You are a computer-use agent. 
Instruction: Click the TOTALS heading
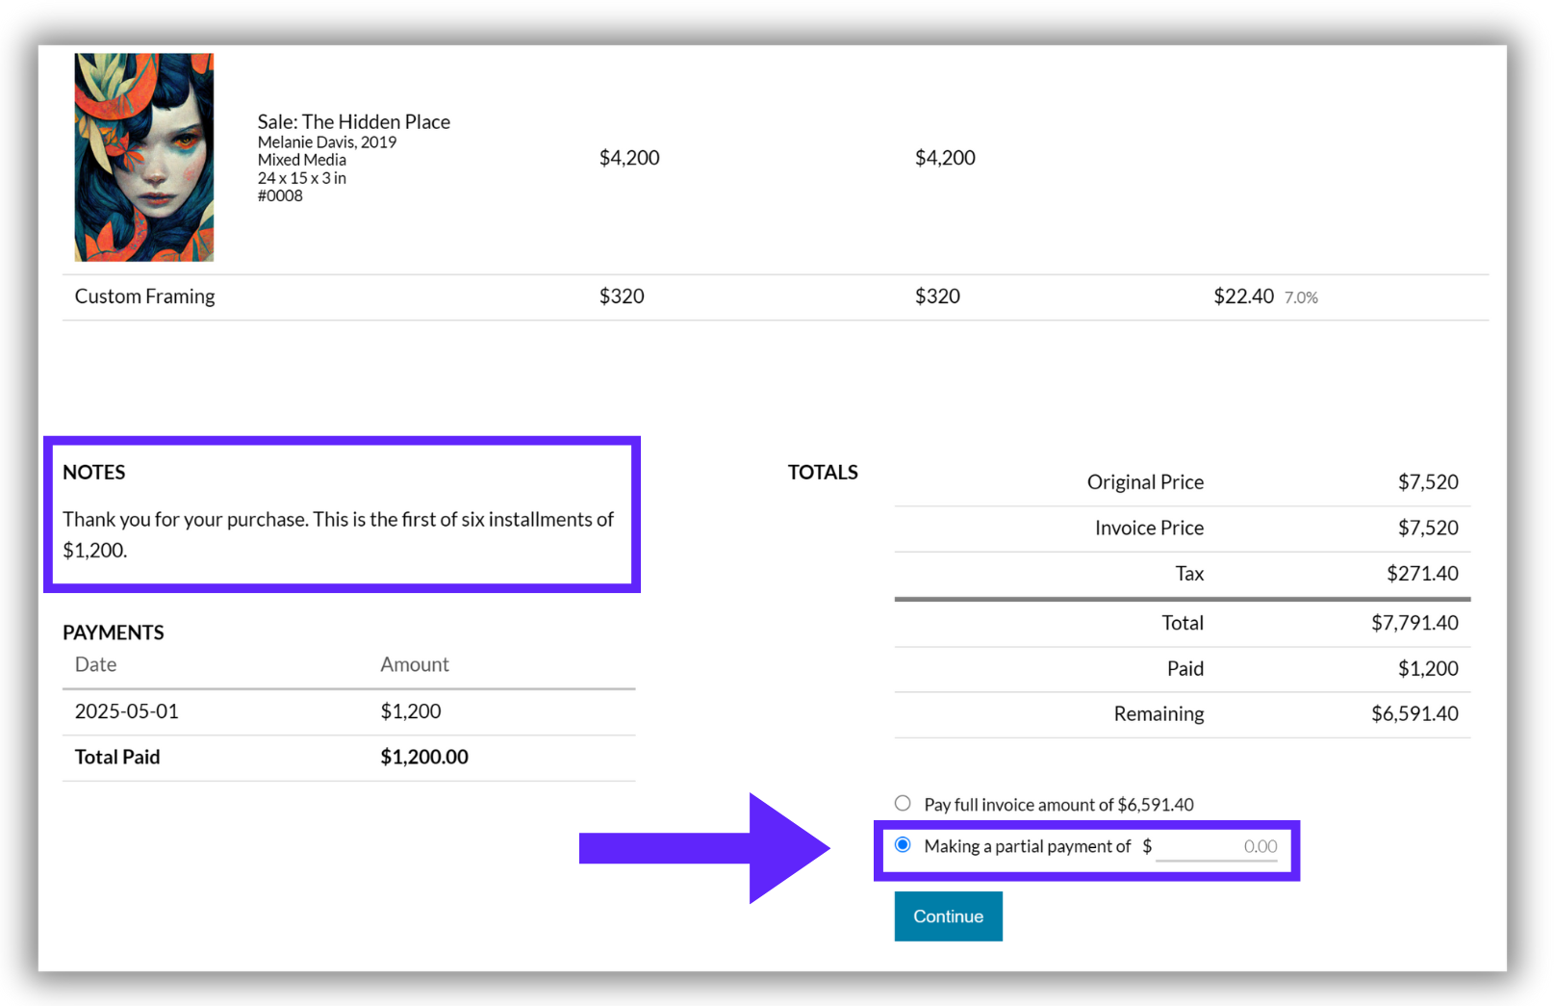tap(823, 473)
